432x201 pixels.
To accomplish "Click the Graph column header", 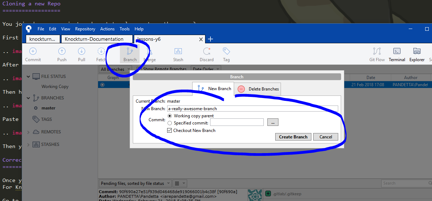I will (x=113, y=77).
